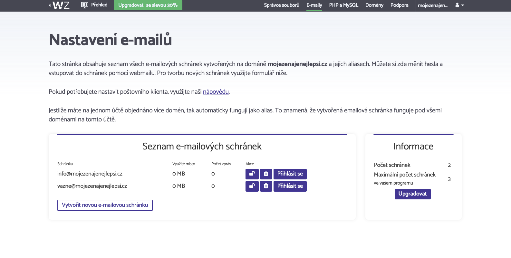Click the monitor icon beside Přehled
The height and width of the screenshot is (258, 511).
pyautogui.click(x=85, y=5)
